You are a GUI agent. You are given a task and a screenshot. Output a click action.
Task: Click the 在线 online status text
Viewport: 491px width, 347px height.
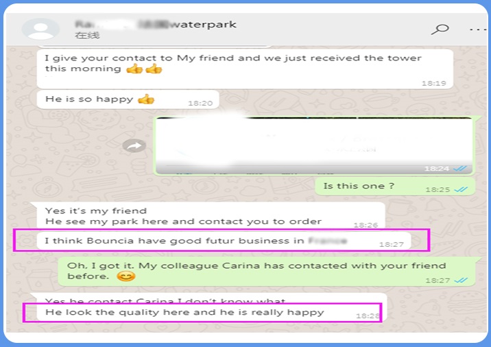click(87, 36)
